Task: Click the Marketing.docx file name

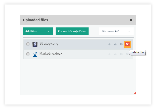Action: coord(51,54)
